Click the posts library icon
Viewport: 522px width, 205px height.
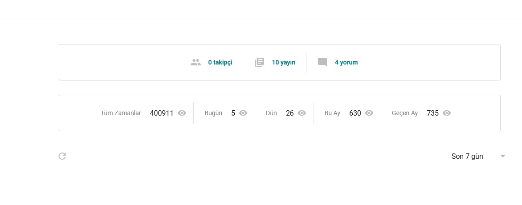click(x=259, y=62)
